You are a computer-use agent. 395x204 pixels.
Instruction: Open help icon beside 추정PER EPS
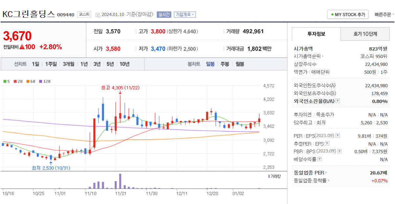(x=327, y=144)
